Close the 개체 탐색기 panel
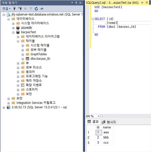Screen dimensions: 151x152 click(80, 3)
